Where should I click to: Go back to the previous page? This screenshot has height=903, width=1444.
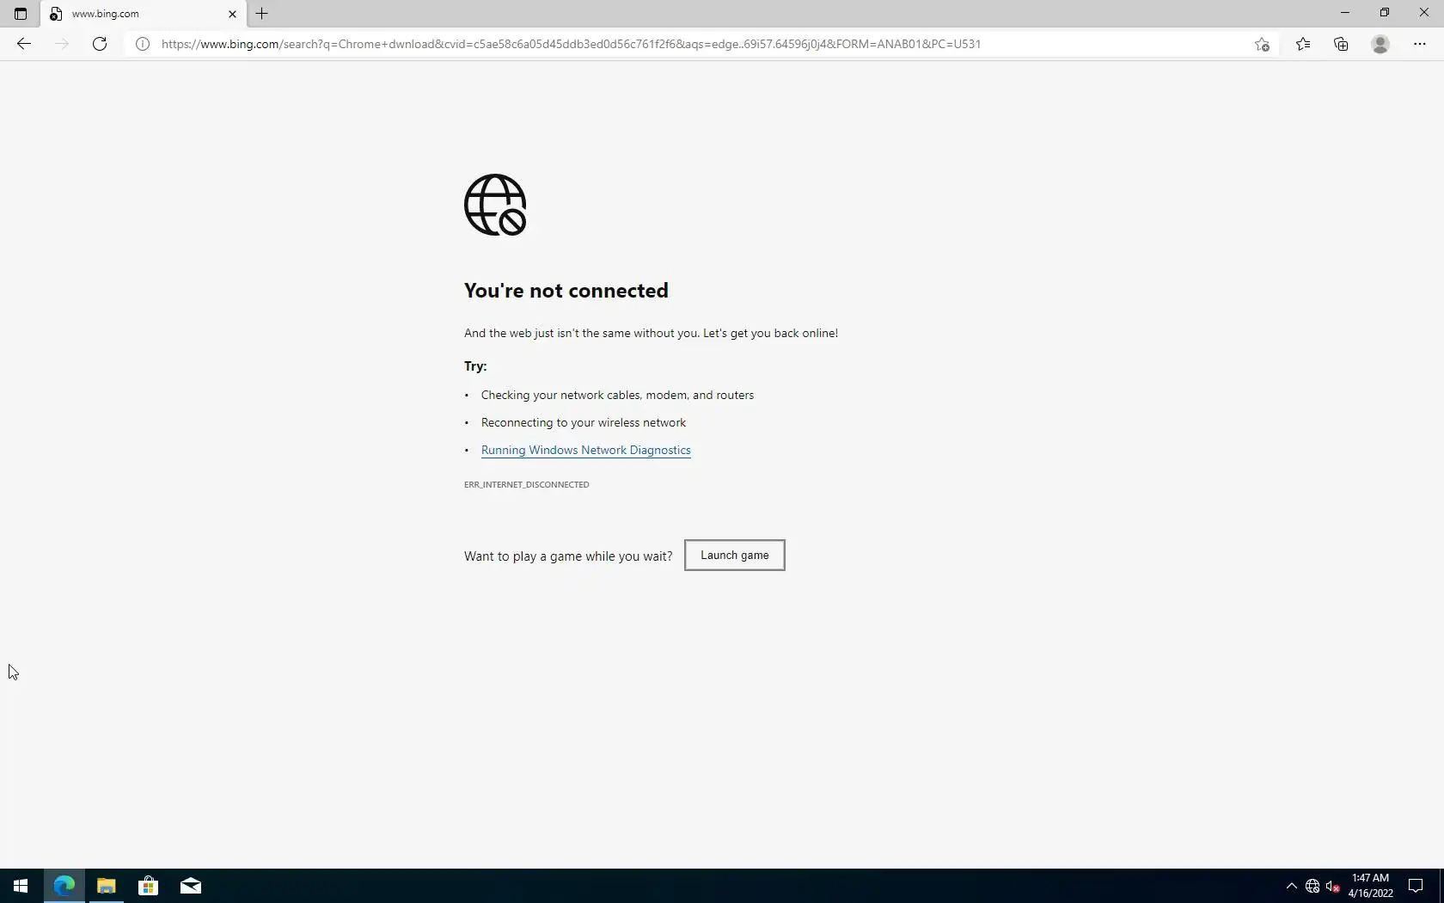[24, 44]
